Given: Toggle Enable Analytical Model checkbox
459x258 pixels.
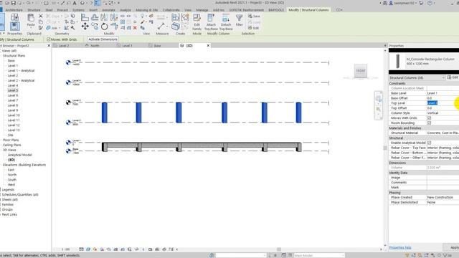Looking at the screenshot, I should coord(429,143).
